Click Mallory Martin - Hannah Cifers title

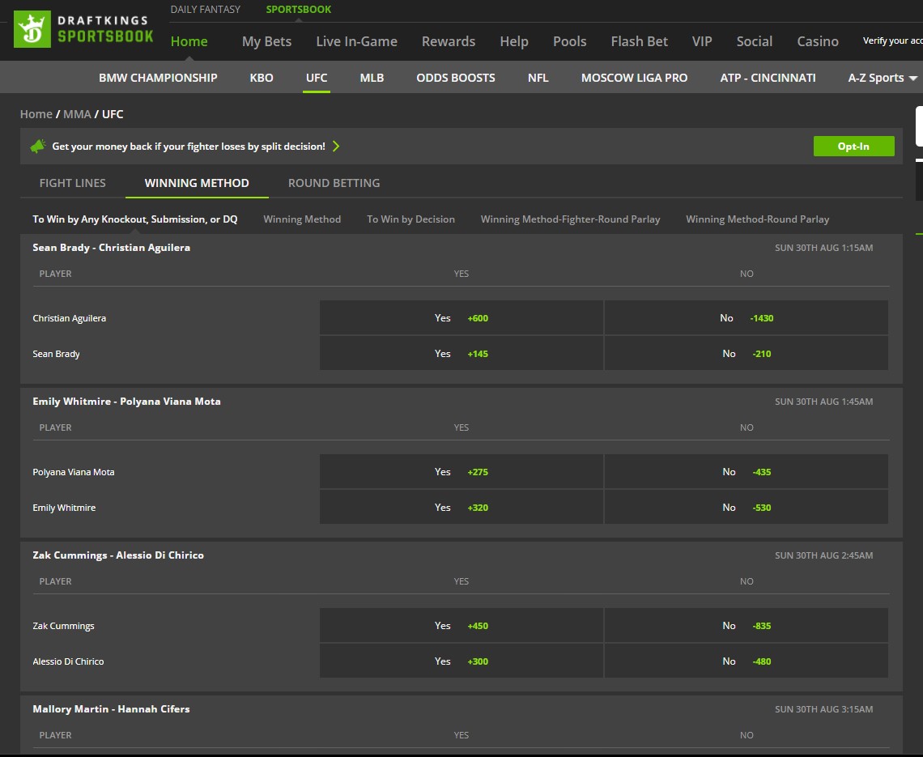pos(111,709)
